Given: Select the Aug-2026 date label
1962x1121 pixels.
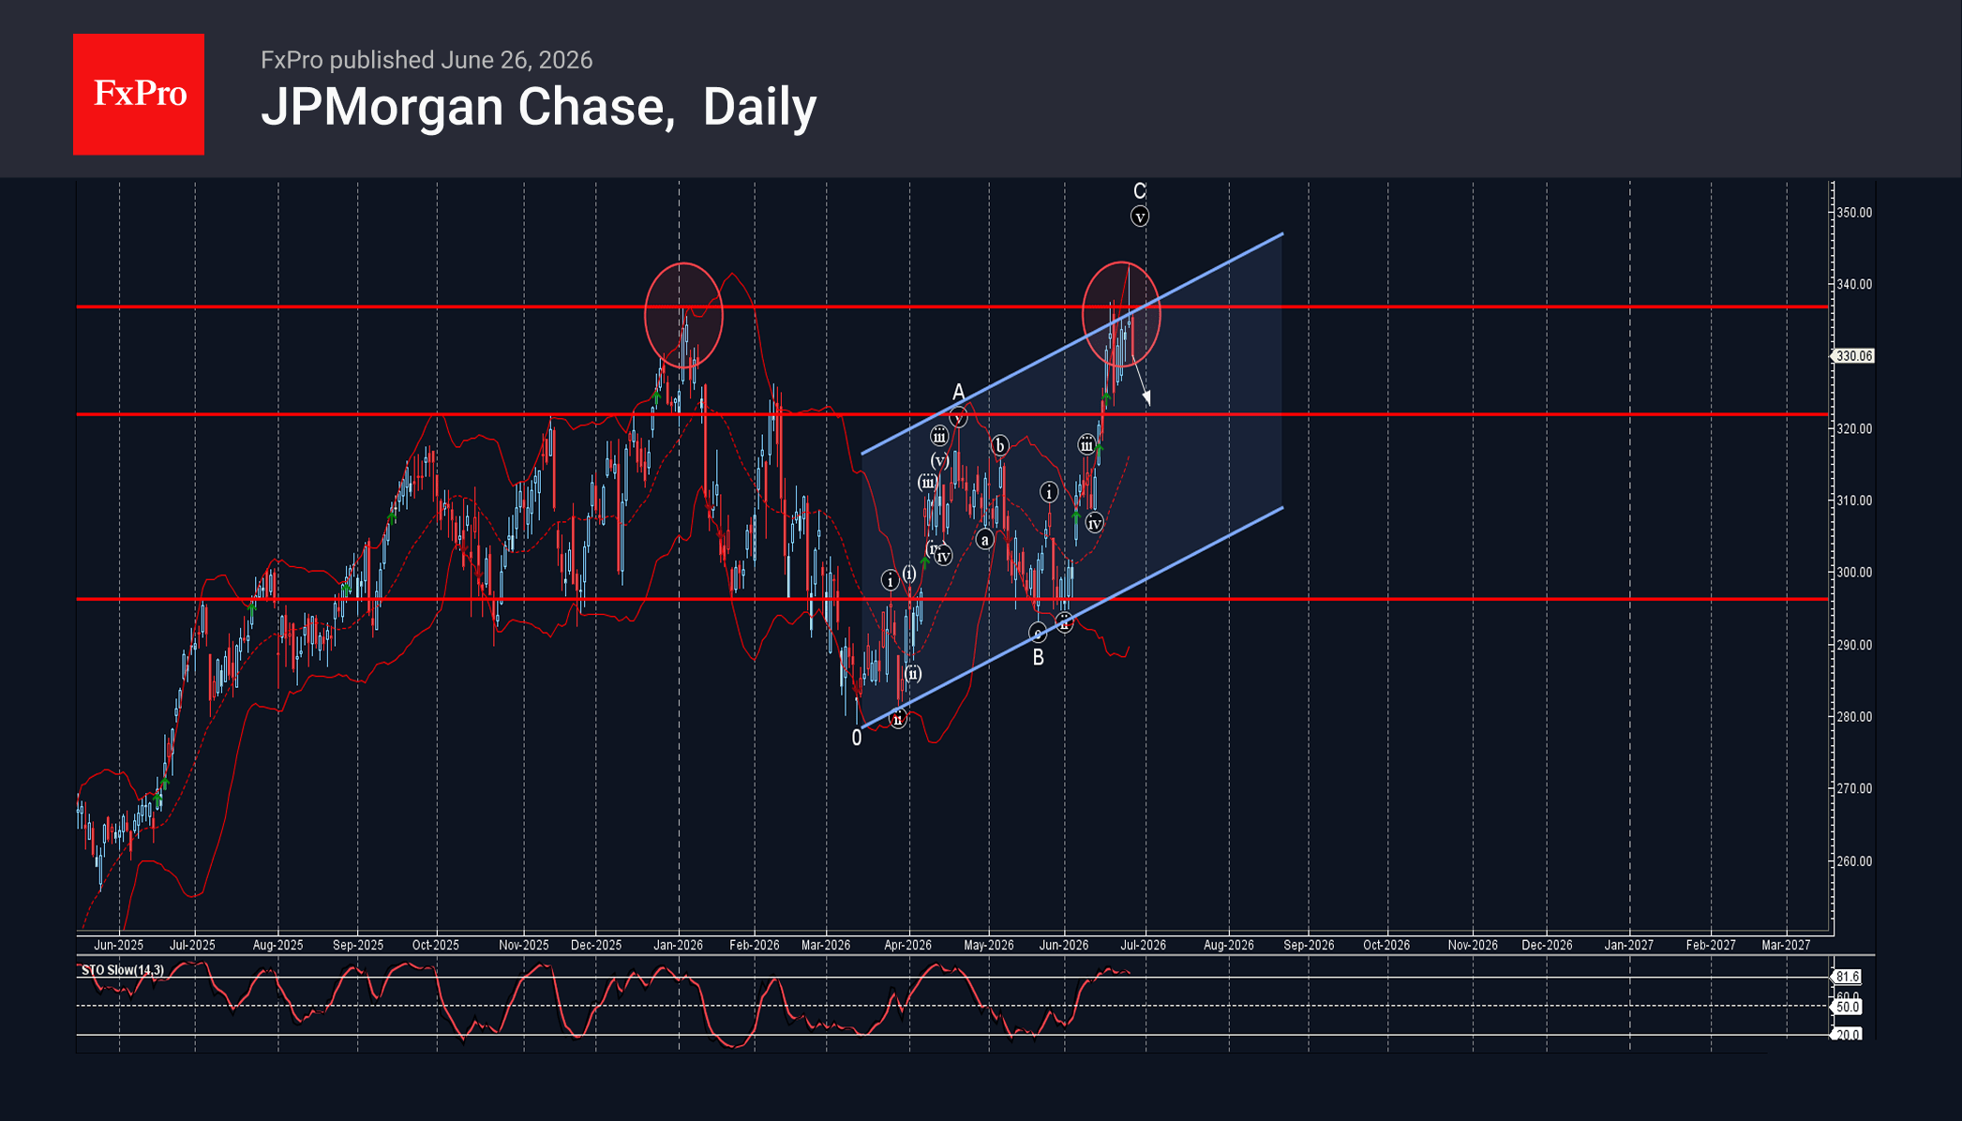Looking at the screenshot, I should click(x=1229, y=945).
